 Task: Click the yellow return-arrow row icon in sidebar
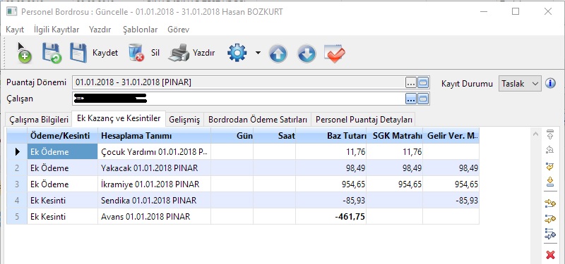pyautogui.click(x=550, y=166)
